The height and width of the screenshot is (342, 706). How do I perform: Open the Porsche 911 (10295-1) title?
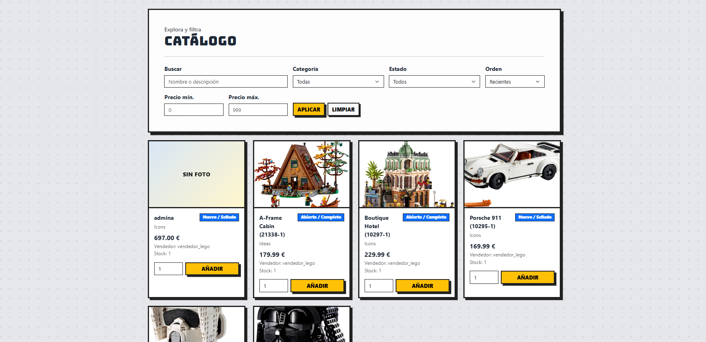[x=485, y=222]
